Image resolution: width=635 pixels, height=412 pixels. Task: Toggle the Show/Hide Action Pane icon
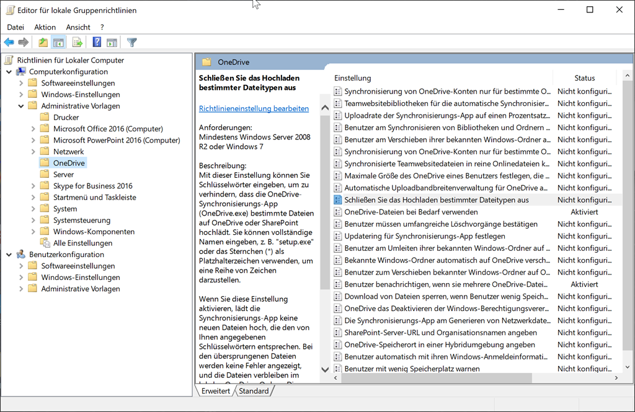click(112, 42)
